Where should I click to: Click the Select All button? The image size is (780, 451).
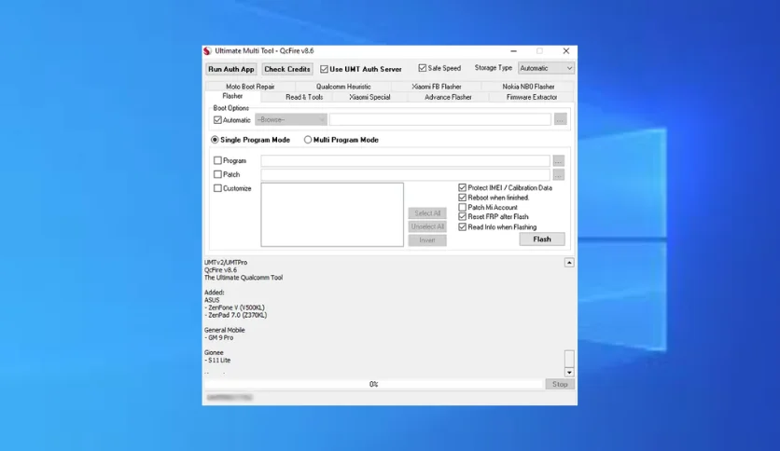point(427,213)
